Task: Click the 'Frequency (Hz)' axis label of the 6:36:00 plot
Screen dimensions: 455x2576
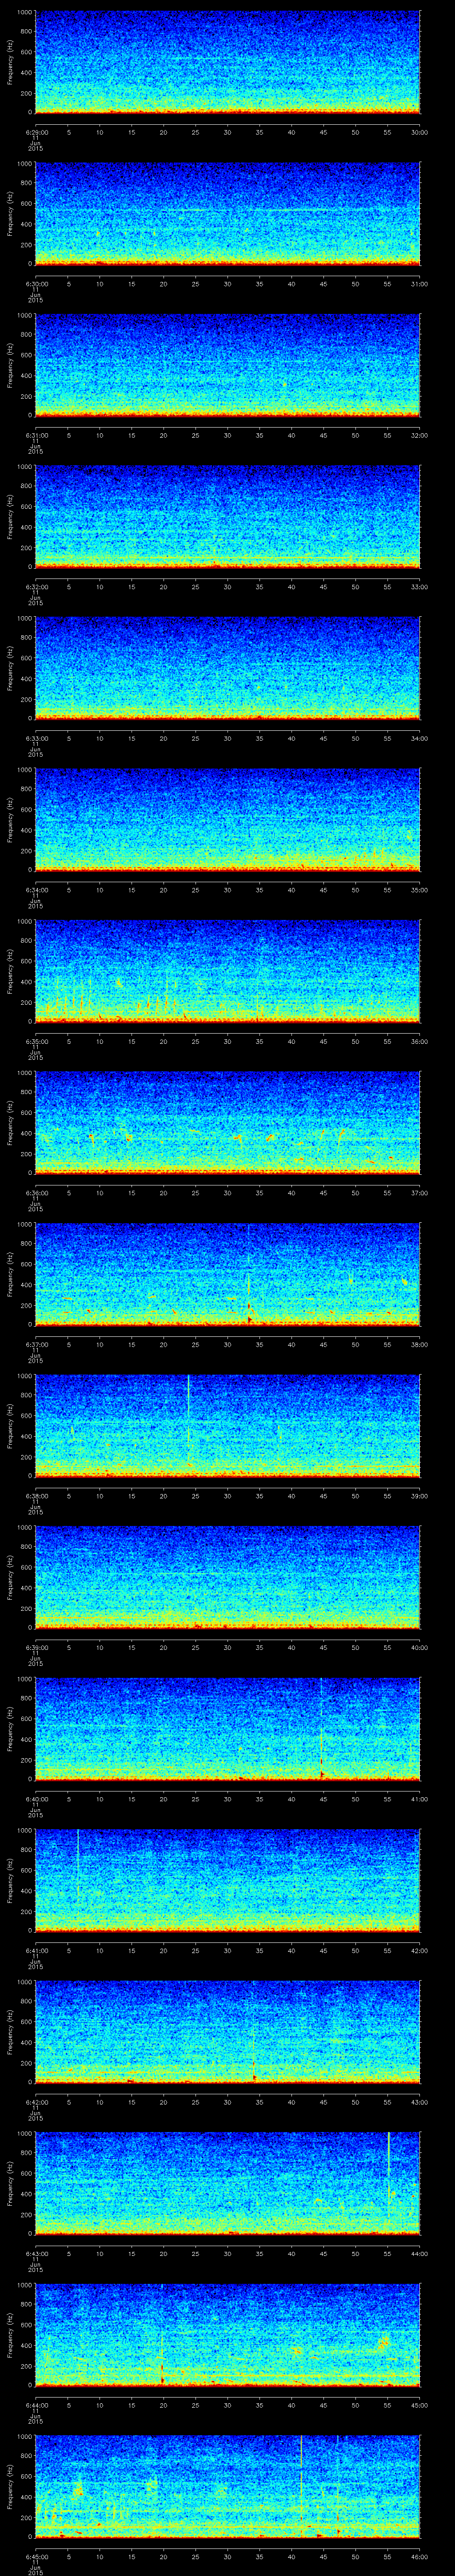Action: [x=11, y=1122]
